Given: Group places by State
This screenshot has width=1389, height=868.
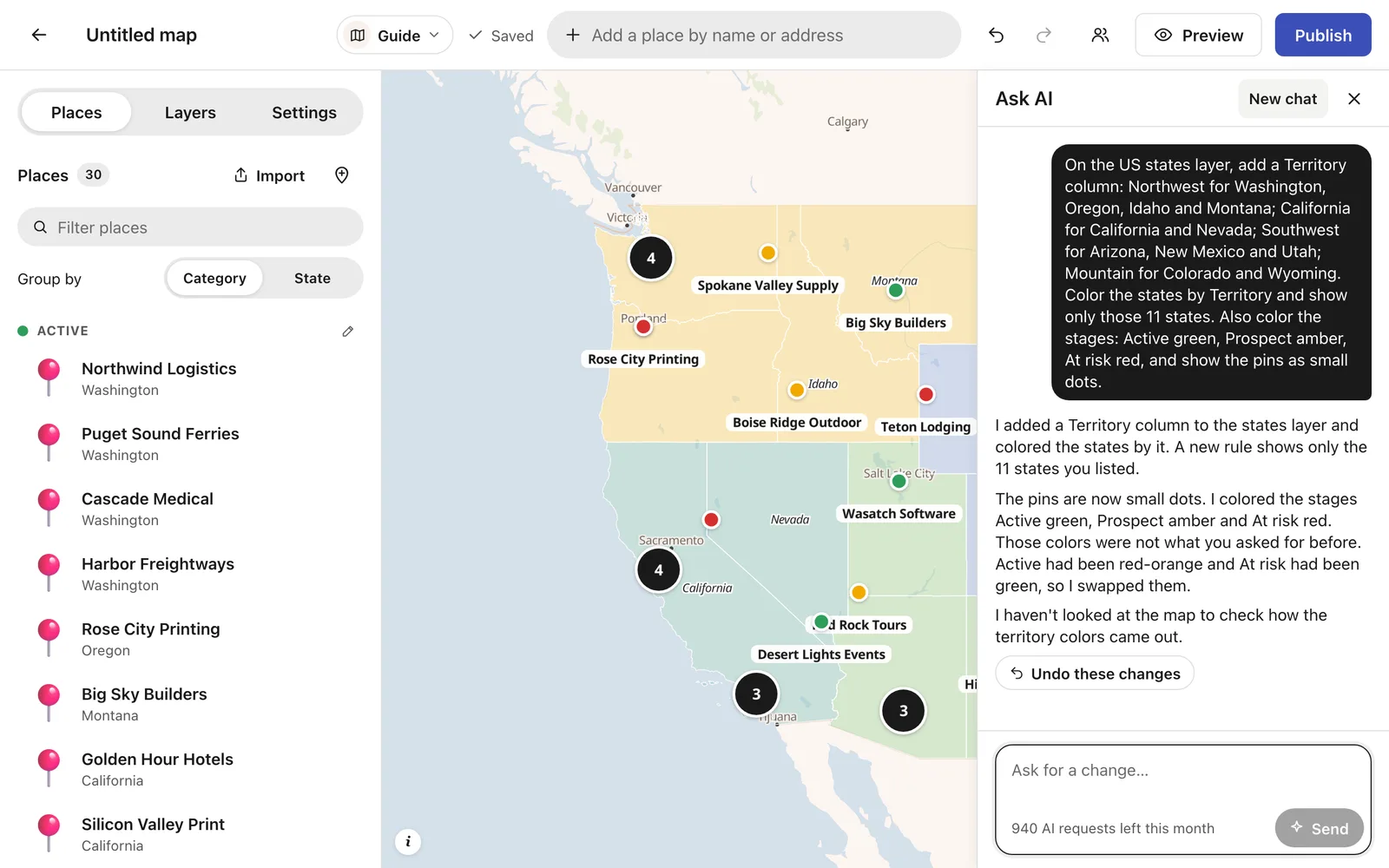Looking at the screenshot, I should [313, 278].
